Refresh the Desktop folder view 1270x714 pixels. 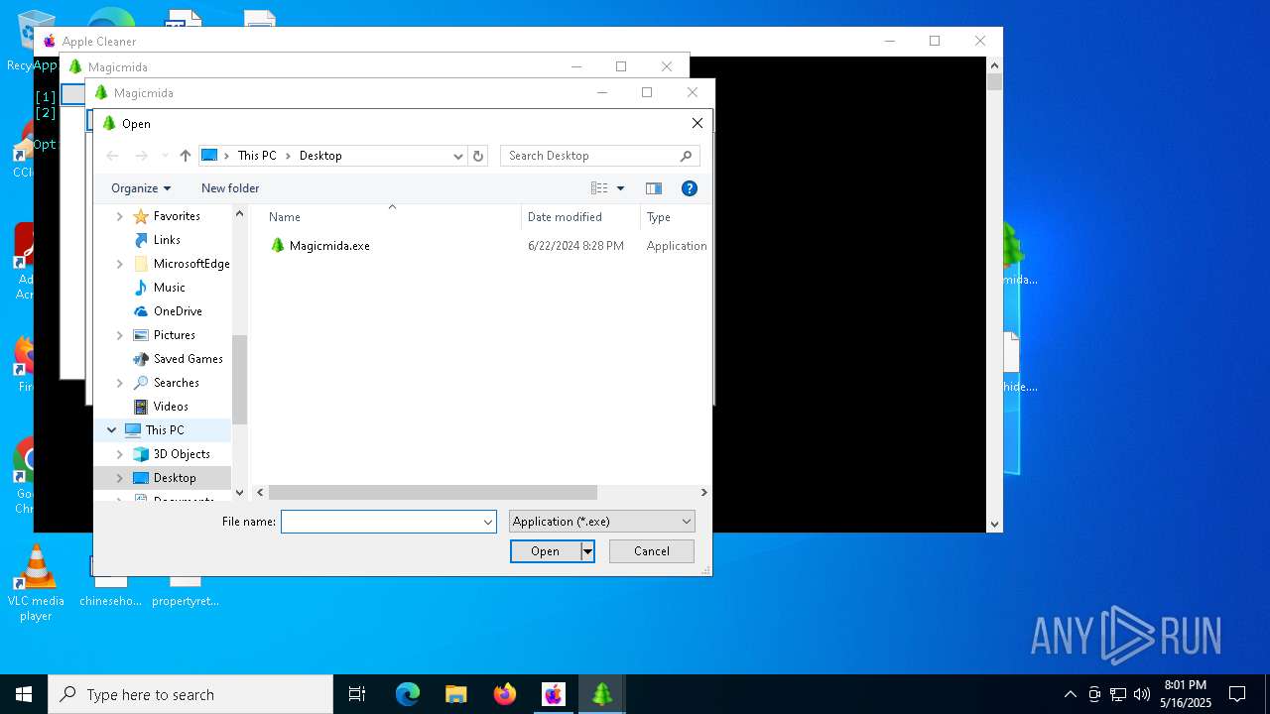[x=478, y=156]
